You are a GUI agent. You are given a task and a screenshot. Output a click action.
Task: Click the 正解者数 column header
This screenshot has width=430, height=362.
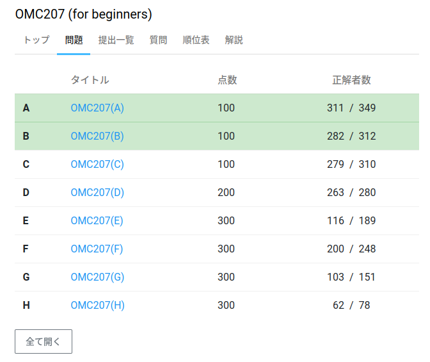click(351, 80)
